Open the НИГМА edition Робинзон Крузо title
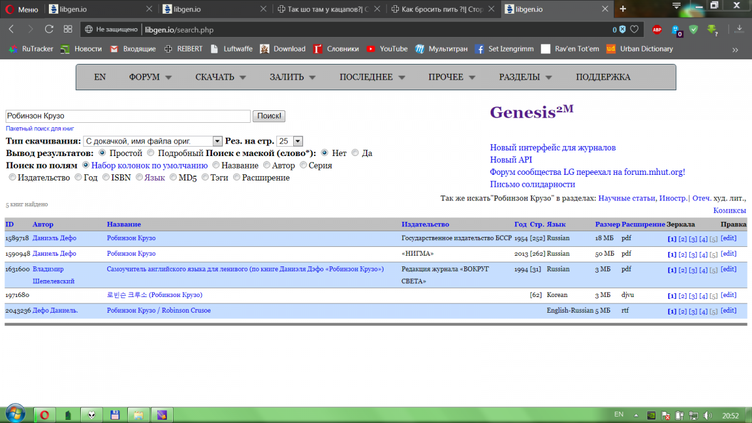 pos(131,254)
